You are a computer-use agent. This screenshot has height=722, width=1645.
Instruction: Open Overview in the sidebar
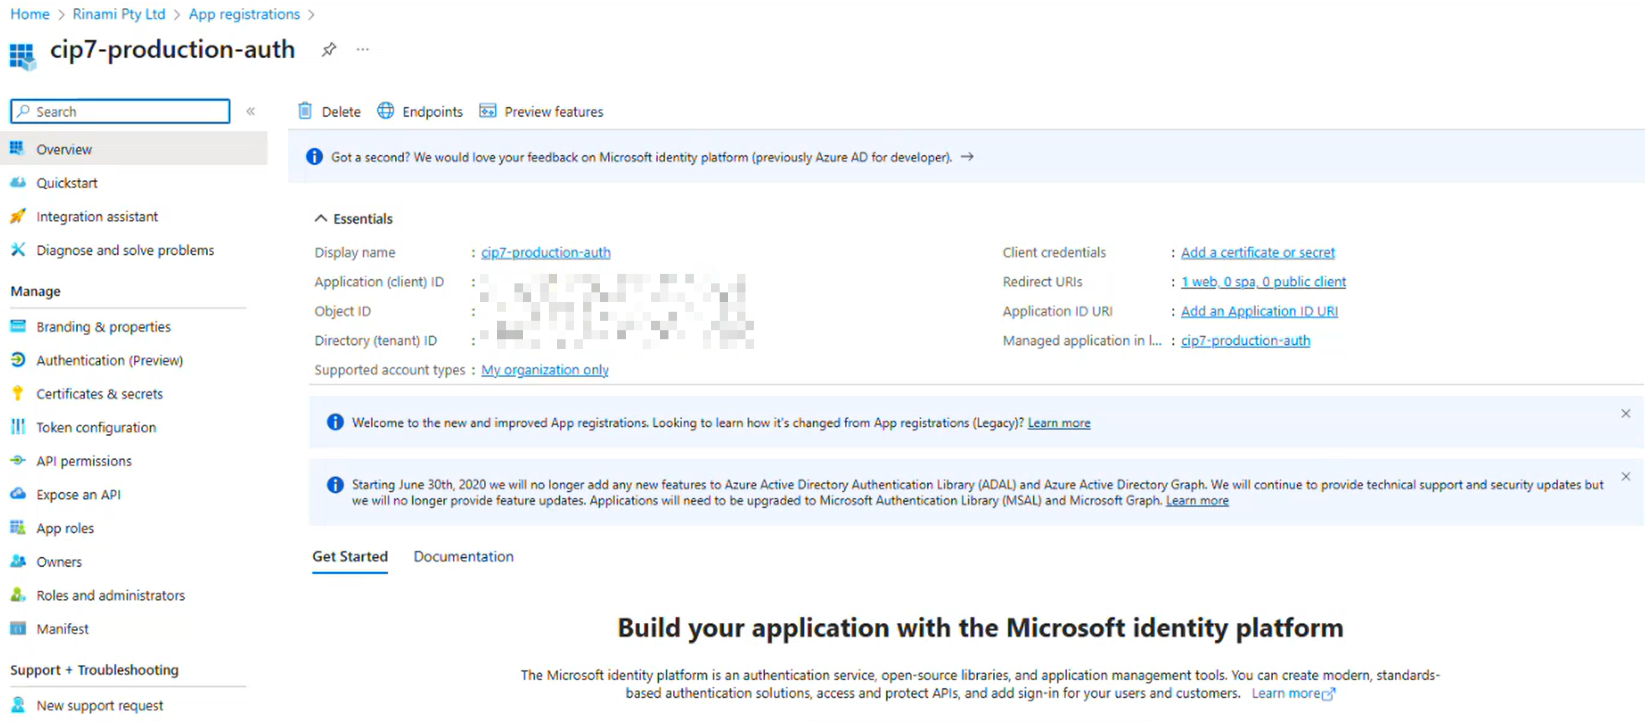(x=134, y=149)
